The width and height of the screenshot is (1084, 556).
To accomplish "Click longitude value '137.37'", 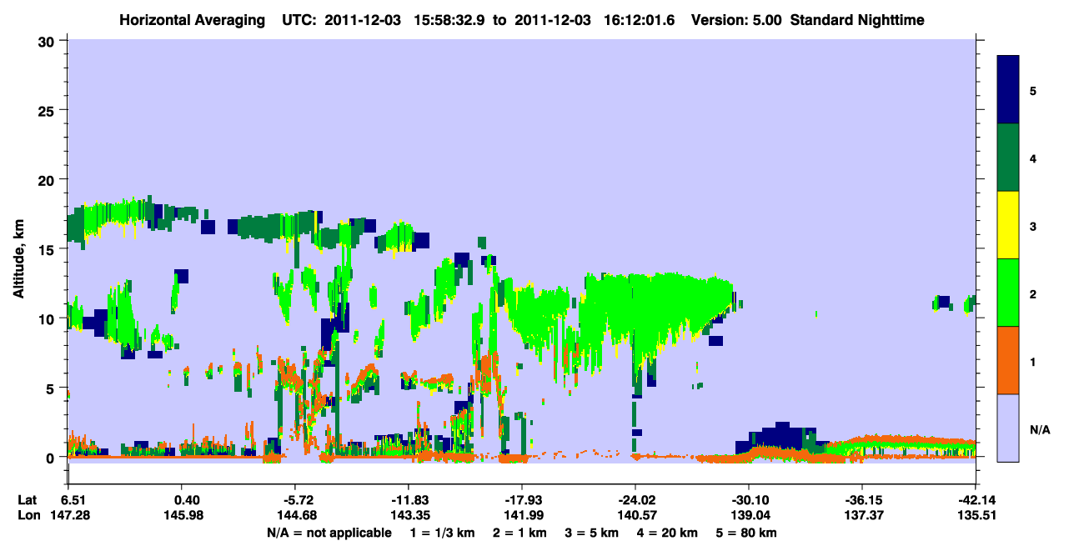I will pos(866,516).
